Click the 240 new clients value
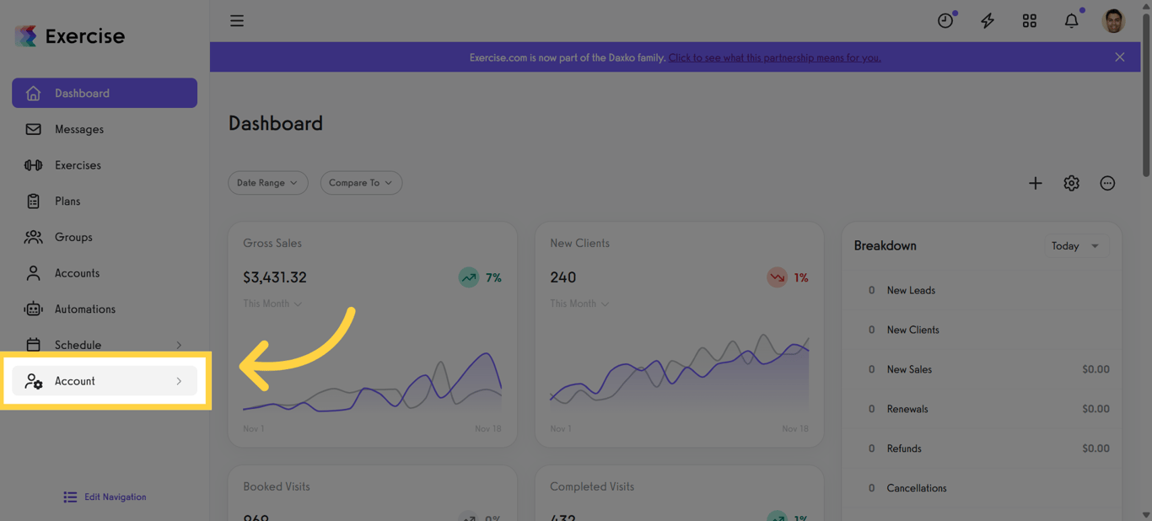 pos(563,277)
